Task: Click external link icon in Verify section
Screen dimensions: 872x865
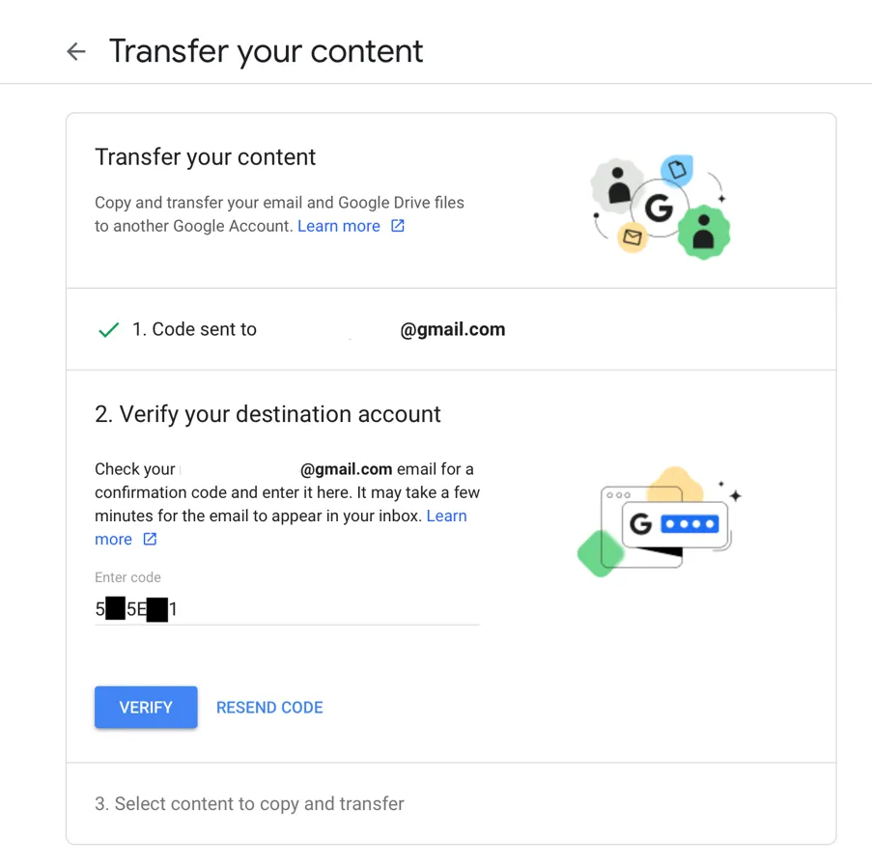Action: [150, 540]
